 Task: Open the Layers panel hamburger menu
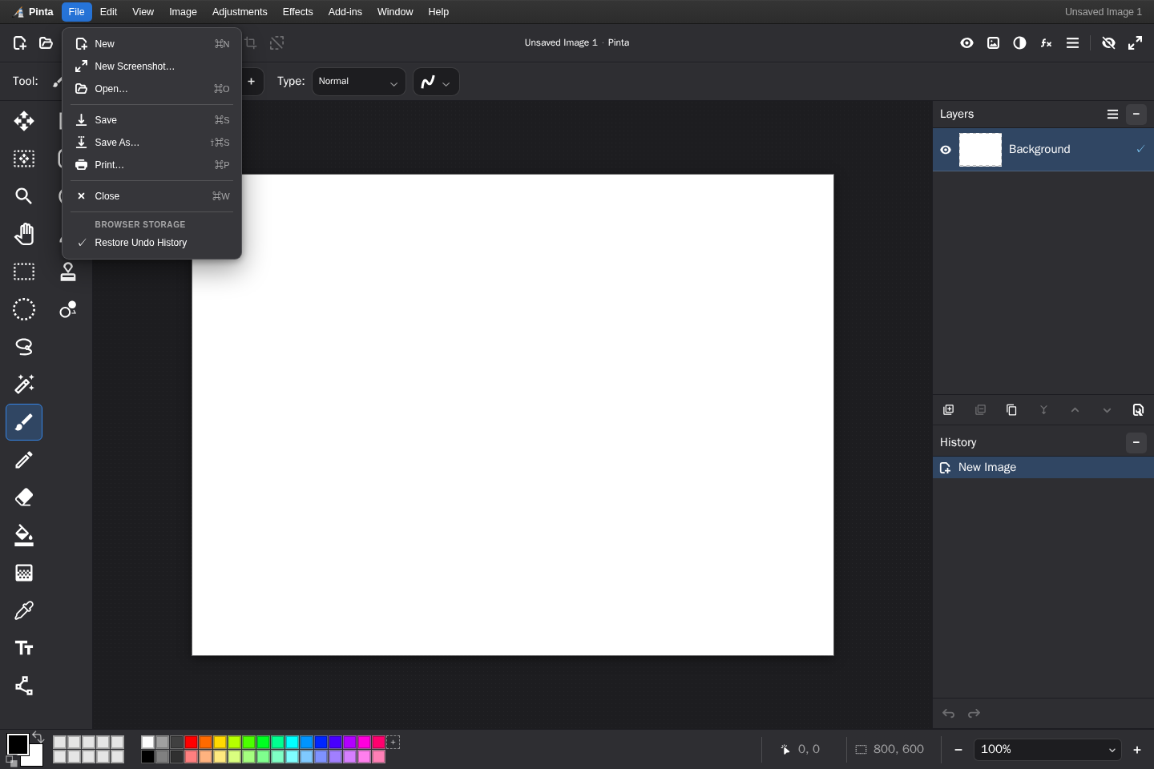coord(1112,115)
